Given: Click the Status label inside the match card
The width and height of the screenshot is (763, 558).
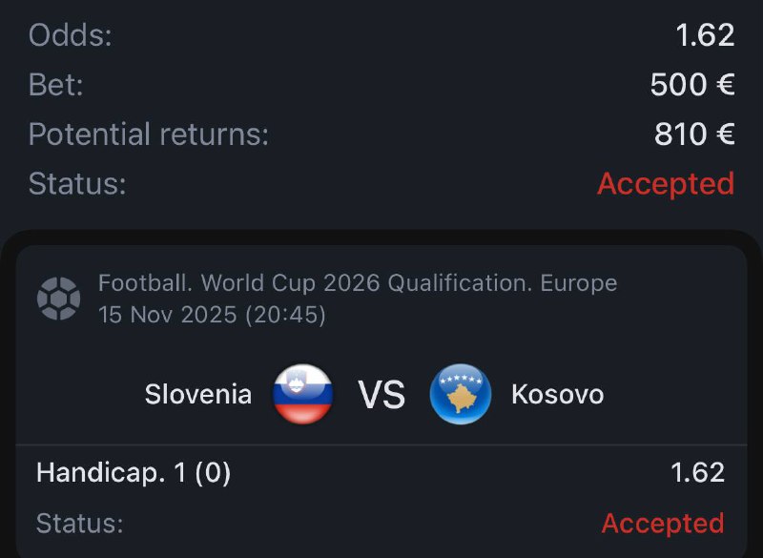Looking at the screenshot, I should tap(79, 523).
